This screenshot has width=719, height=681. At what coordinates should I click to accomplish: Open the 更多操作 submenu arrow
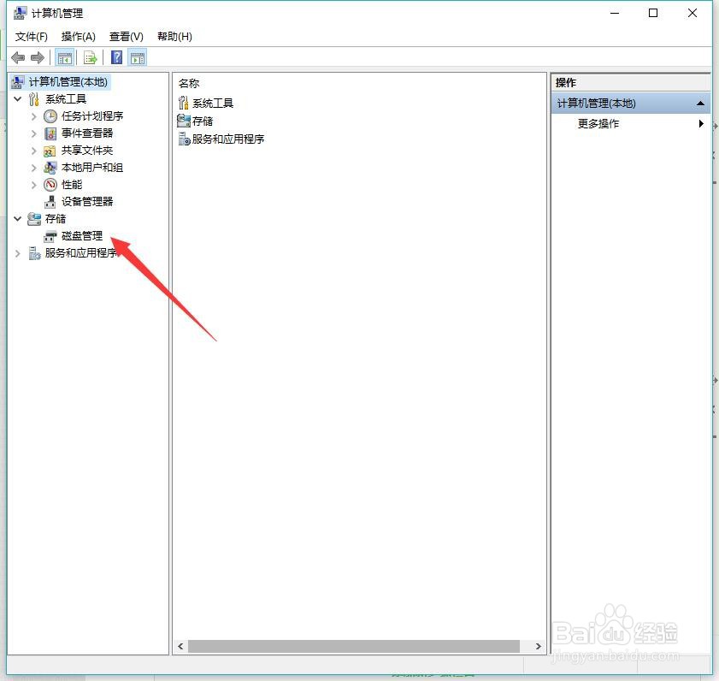click(701, 123)
